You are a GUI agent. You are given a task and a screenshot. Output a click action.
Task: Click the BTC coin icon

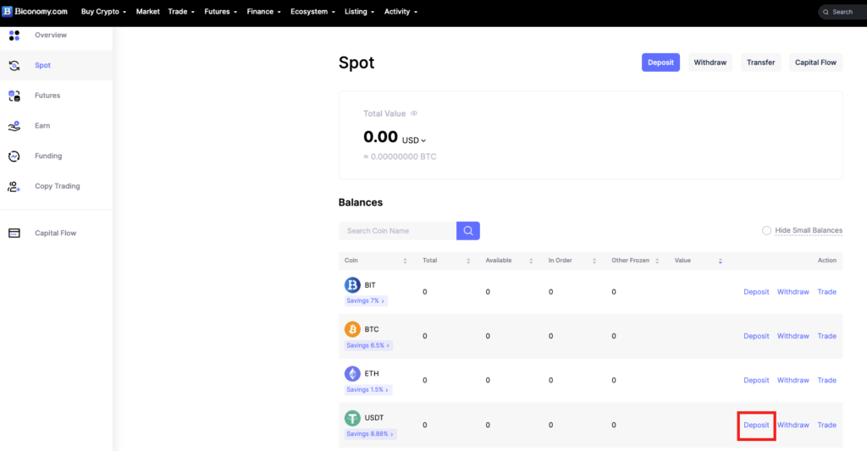(x=352, y=329)
